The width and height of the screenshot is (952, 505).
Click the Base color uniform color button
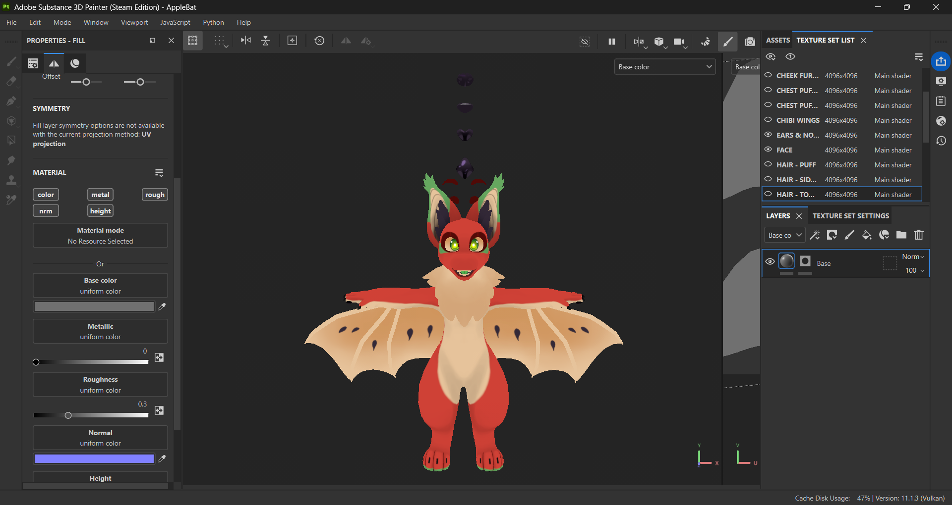click(x=100, y=286)
